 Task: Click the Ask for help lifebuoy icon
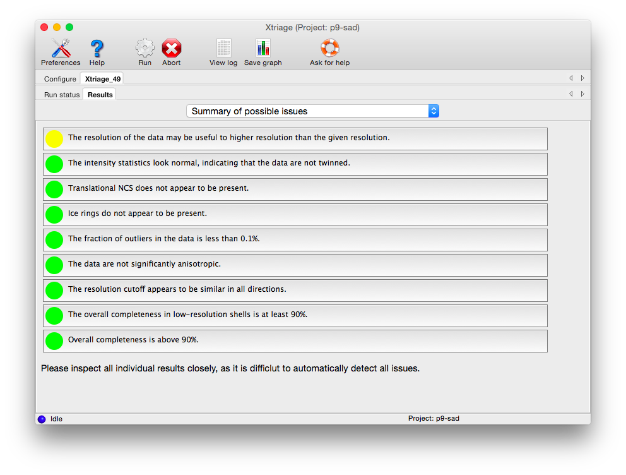[329, 49]
